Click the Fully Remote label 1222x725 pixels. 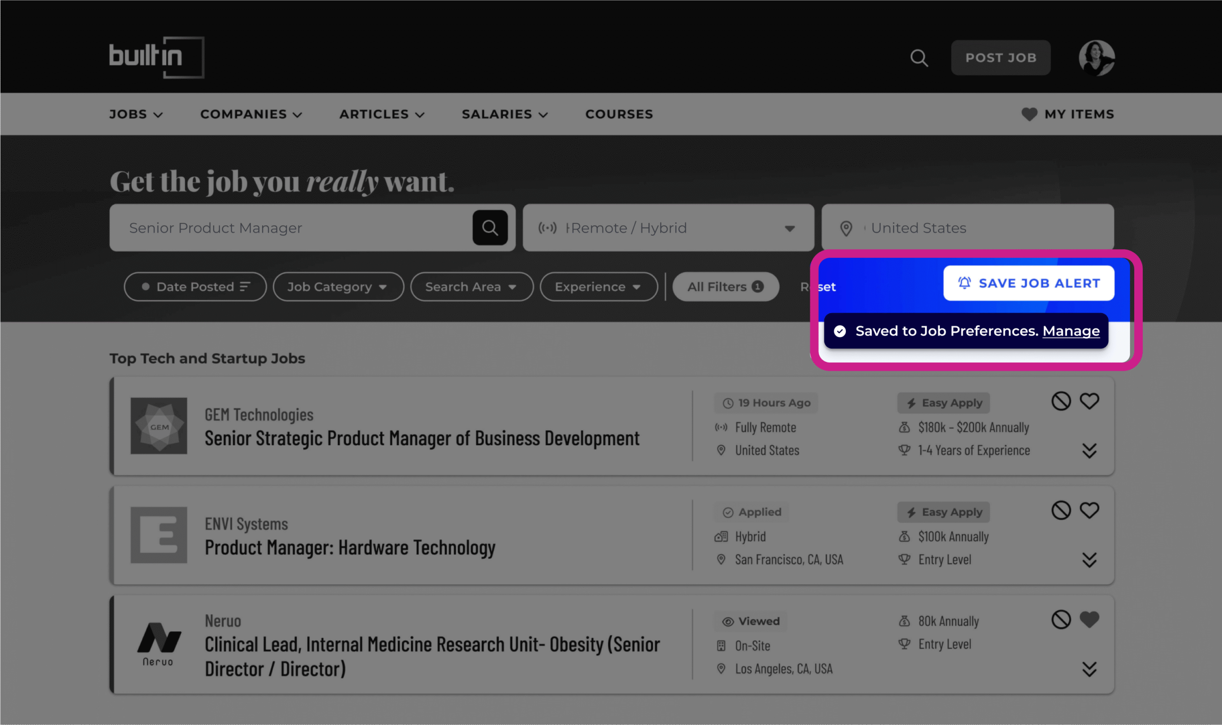click(766, 428)
